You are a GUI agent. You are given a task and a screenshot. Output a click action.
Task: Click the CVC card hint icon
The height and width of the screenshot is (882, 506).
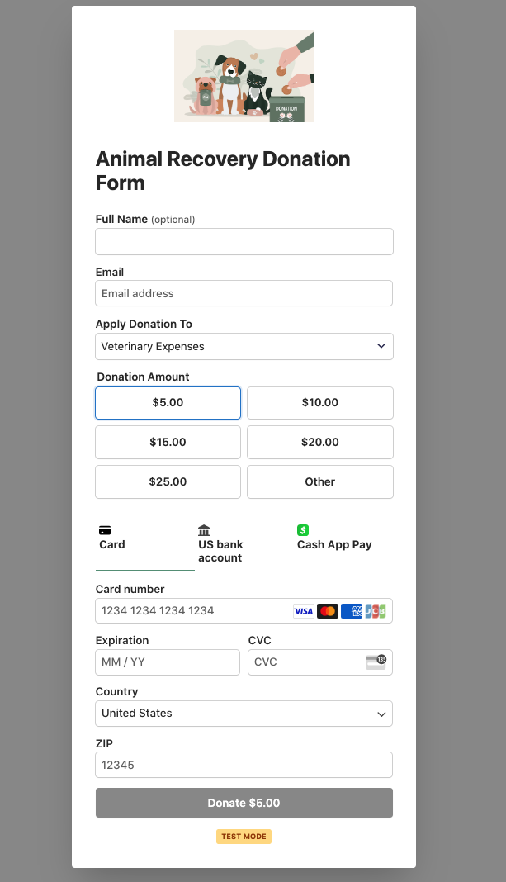(x=376, y=662)
